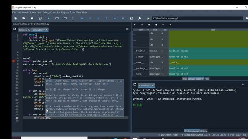Open the Edit menu

pyautogui.click(x=19, y=12)
